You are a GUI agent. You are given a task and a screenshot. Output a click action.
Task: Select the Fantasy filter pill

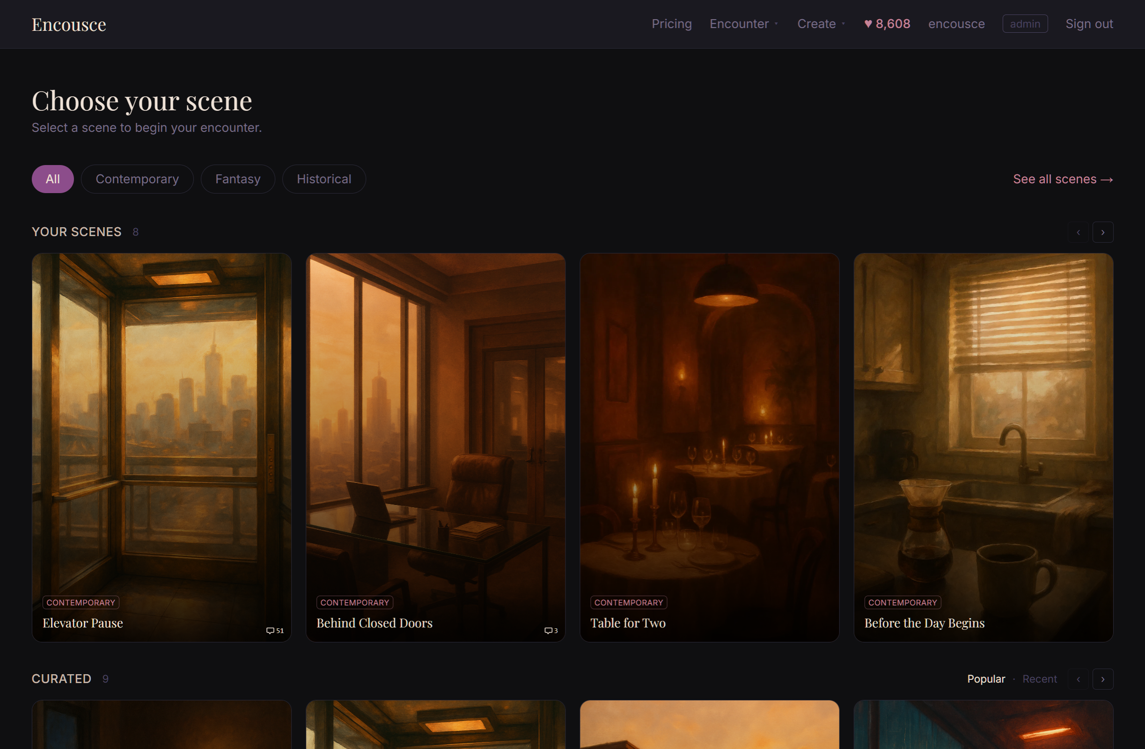point(238,179)
